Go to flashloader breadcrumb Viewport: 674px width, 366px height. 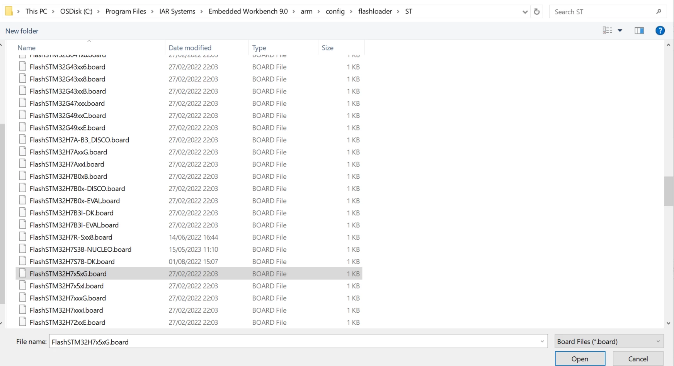click(x=375, y=12)
